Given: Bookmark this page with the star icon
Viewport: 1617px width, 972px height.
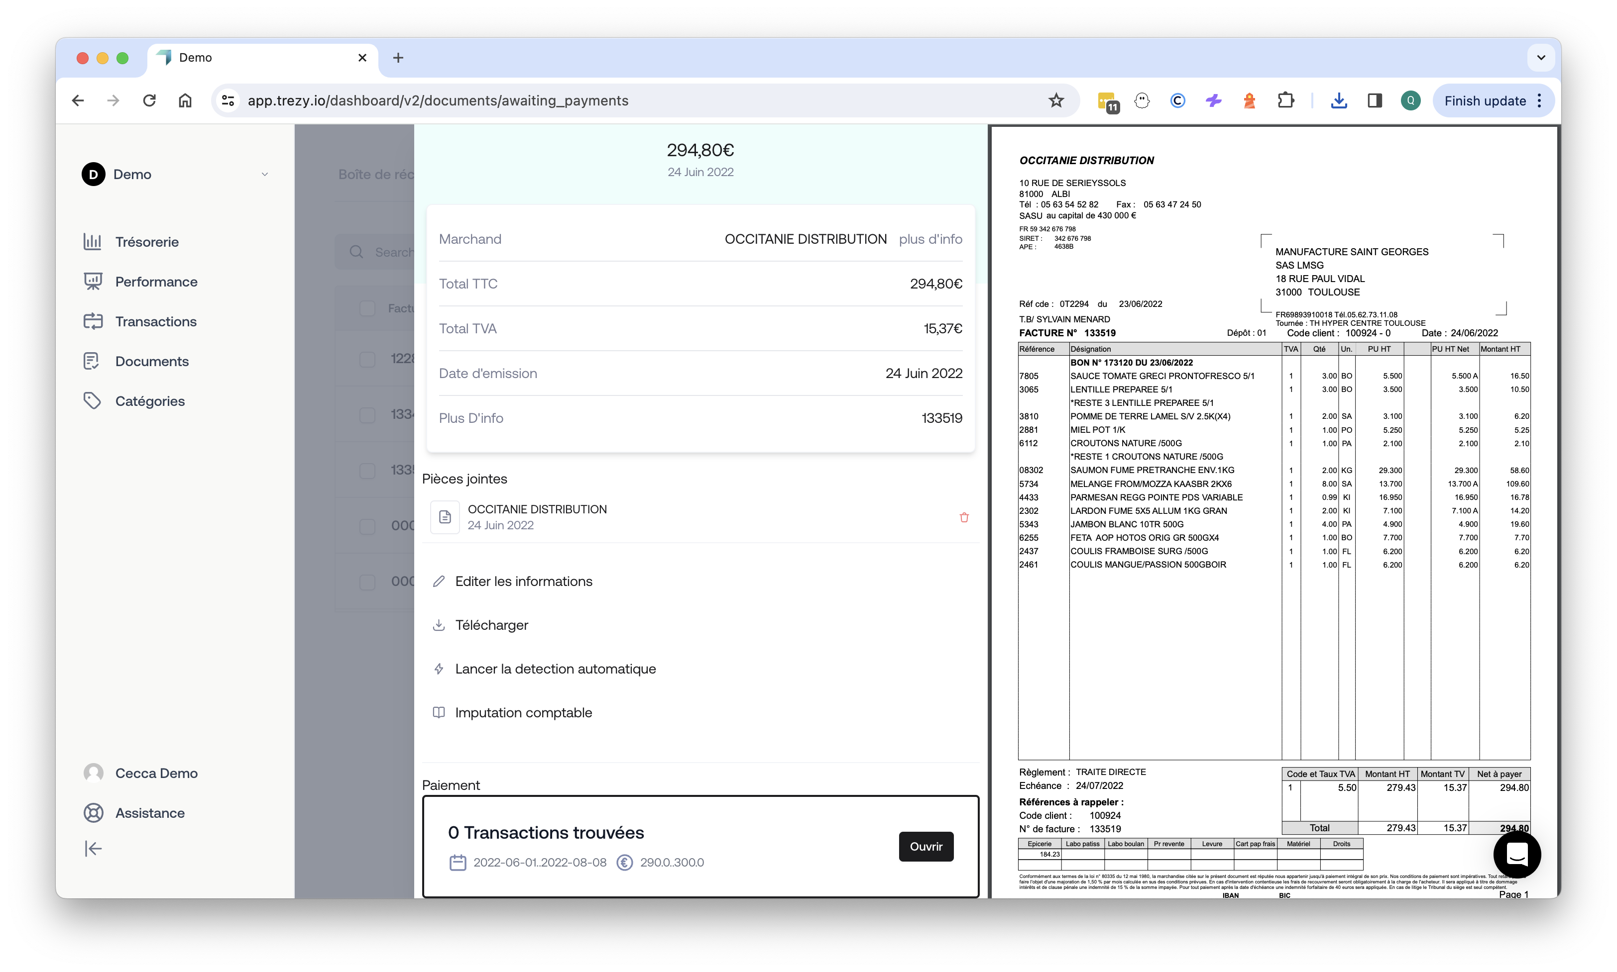Looking at the screenshot, I should tap(1055, 101).
